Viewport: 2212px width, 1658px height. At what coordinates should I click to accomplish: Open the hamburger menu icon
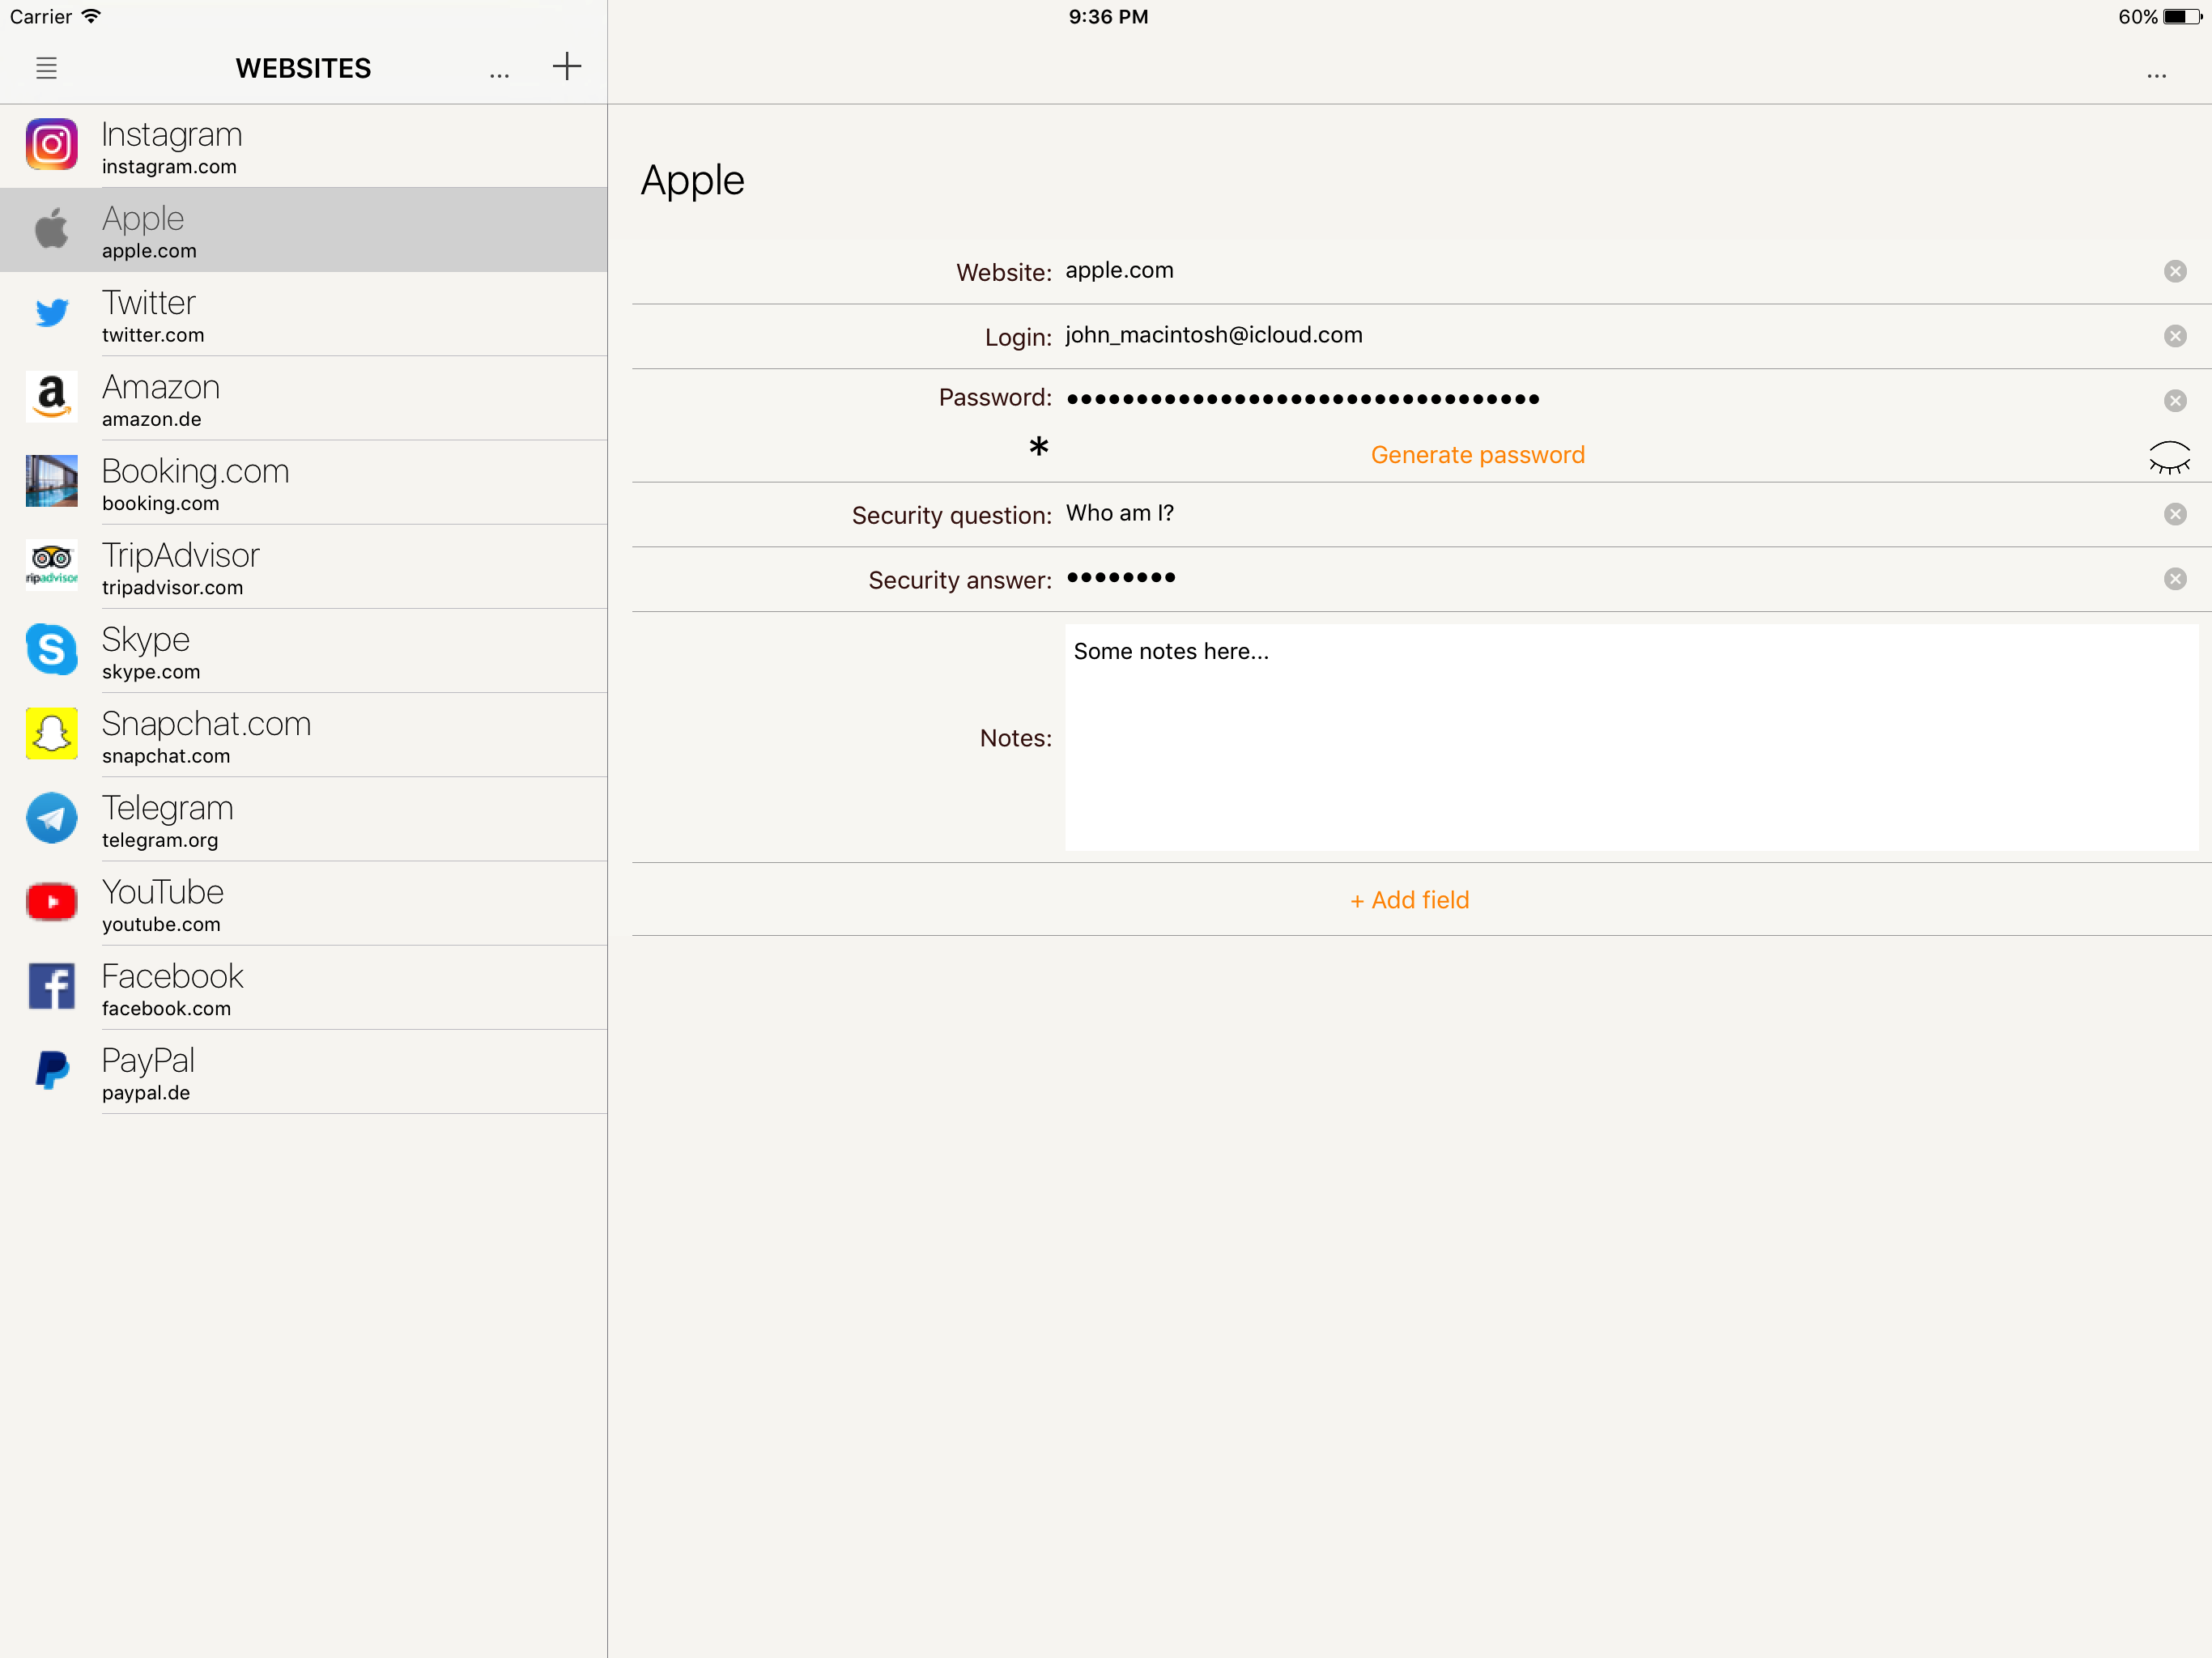[46, 68]
